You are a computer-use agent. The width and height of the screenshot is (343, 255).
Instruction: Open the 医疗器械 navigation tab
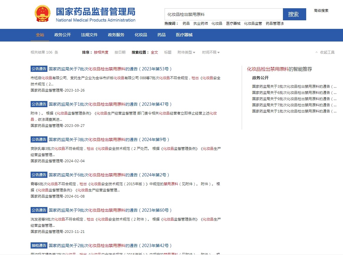click(x=184, y=35)
